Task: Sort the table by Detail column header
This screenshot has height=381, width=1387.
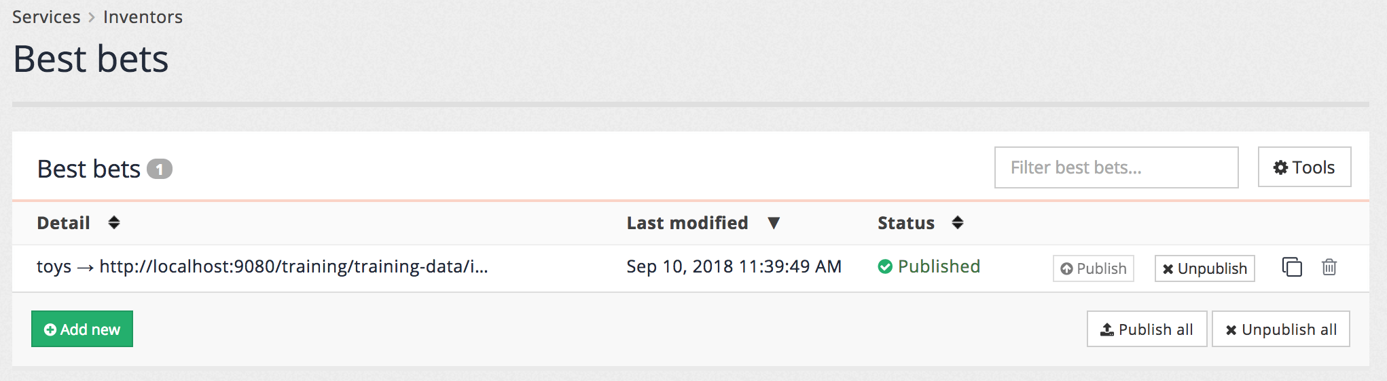Action: 63,223
